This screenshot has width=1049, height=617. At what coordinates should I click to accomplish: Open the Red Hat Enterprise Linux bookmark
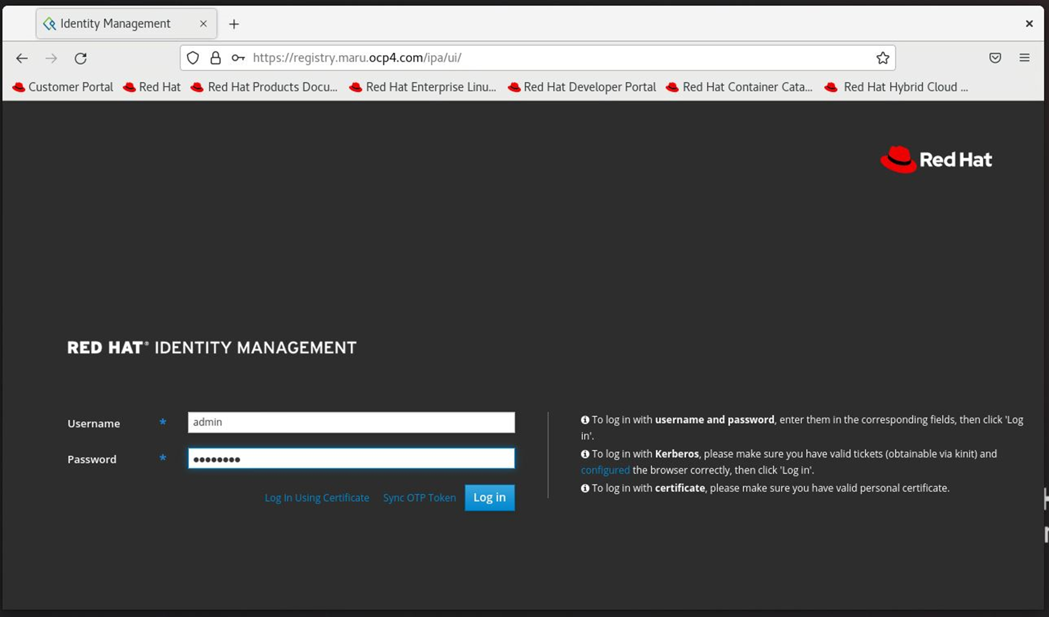(423, 87)
